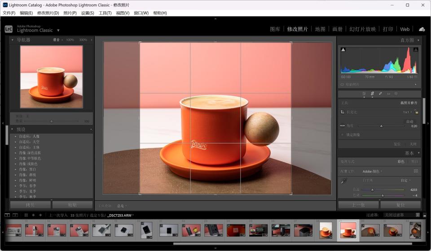Open the Lightroom Classic identity plate dropdown
This screenshot has width=431, height=251.
tap(58, 30)
